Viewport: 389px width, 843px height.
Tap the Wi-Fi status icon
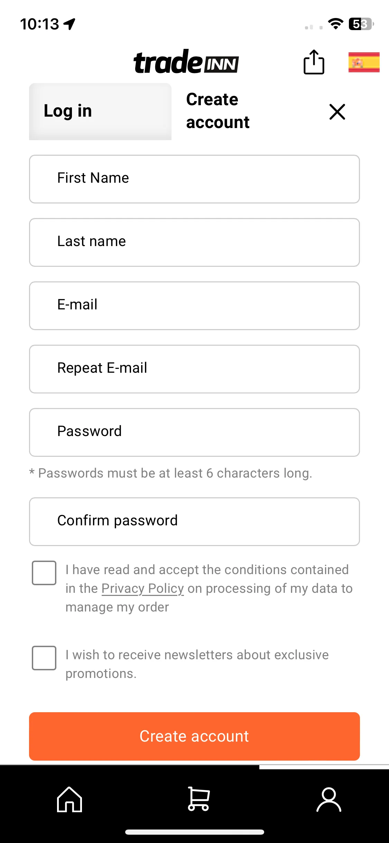pos(335,24)
